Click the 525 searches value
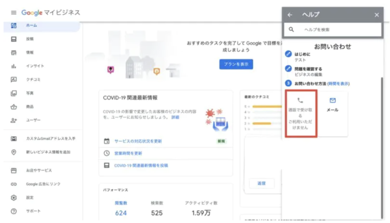 click(157, 213)
